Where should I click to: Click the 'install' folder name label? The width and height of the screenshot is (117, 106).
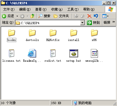(x=74, y=40)
